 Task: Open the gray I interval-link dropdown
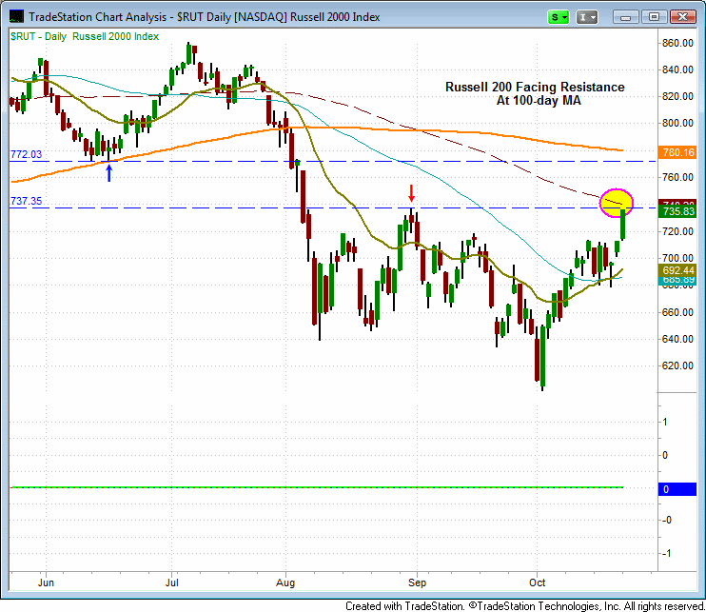coord(588,17)
